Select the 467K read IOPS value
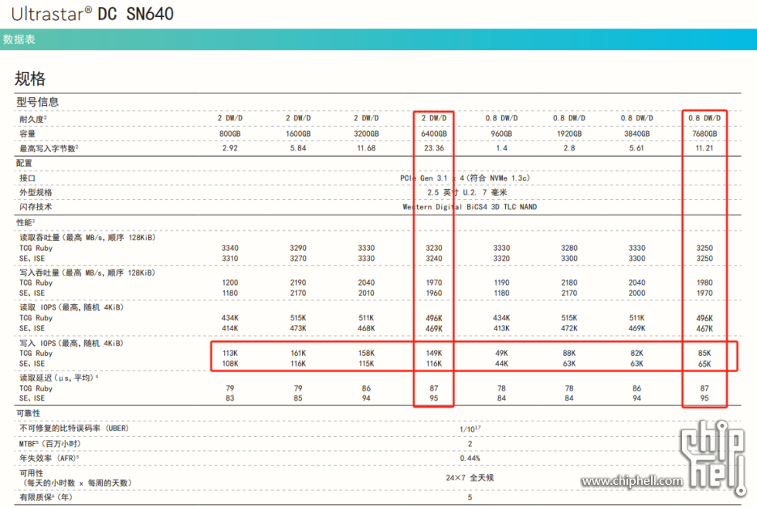The image size is (757, 508). pyautogui.click(x=704, y=329)
